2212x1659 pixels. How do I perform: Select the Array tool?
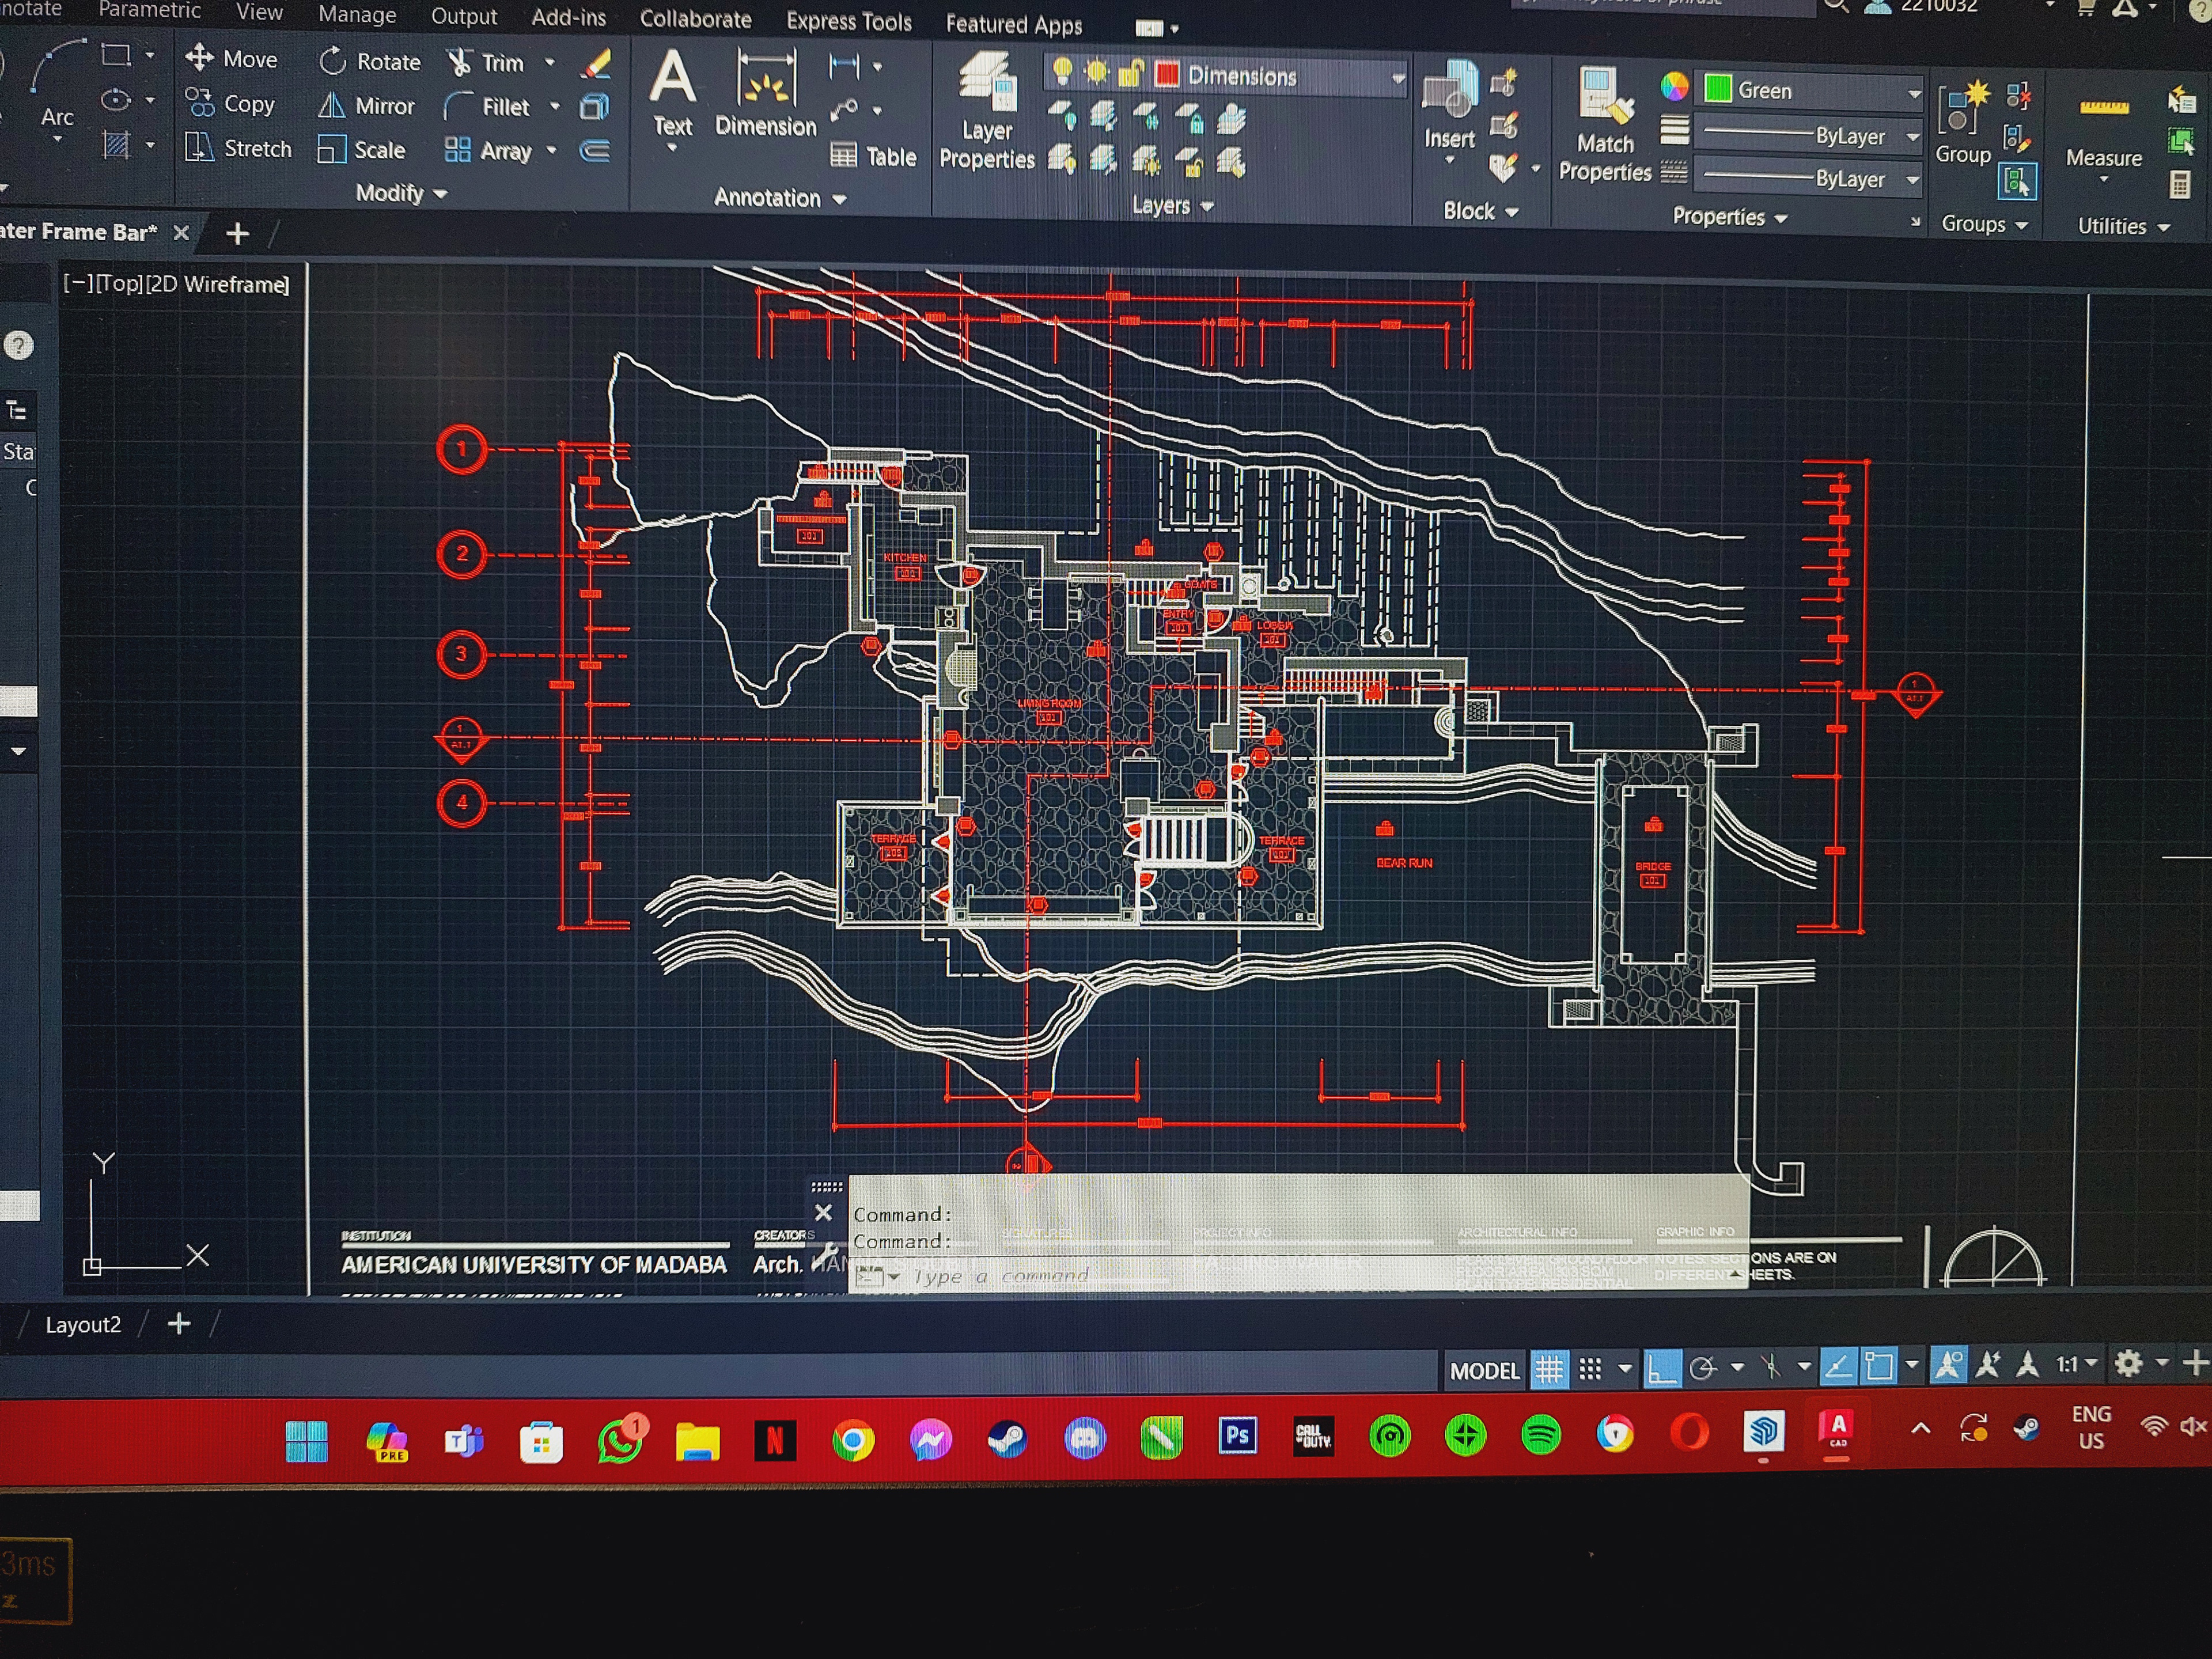pos(488,151)
